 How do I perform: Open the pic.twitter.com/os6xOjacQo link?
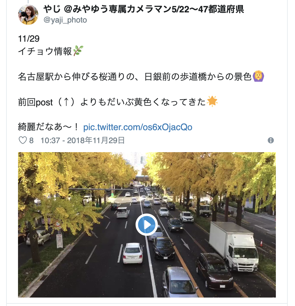tap(138, 127)
